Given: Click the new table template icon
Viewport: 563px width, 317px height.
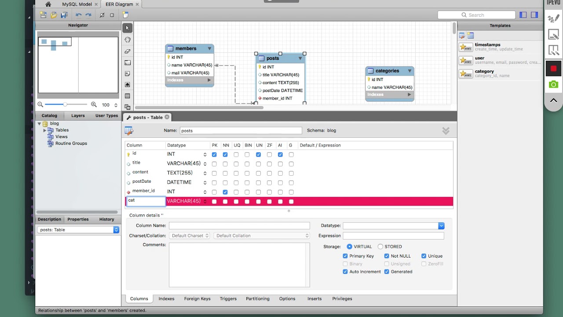Looking at the screenshot, I should click(x=470, y=36).
